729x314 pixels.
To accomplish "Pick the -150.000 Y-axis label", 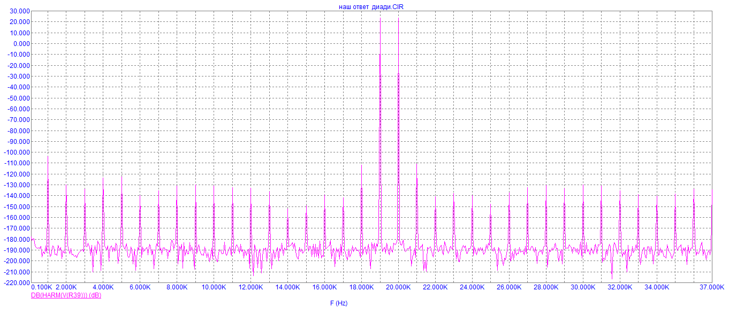I will pyautogui.click(x=18, y=206).
